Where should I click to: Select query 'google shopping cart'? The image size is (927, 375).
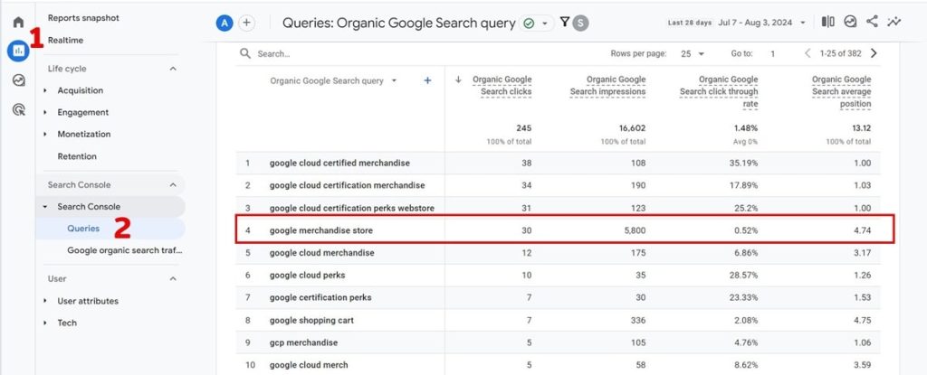[x=311, y=320]
